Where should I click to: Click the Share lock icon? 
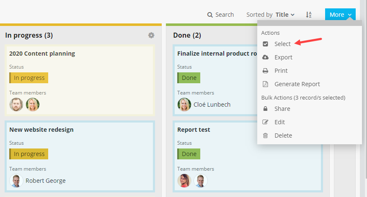point(265,109)
